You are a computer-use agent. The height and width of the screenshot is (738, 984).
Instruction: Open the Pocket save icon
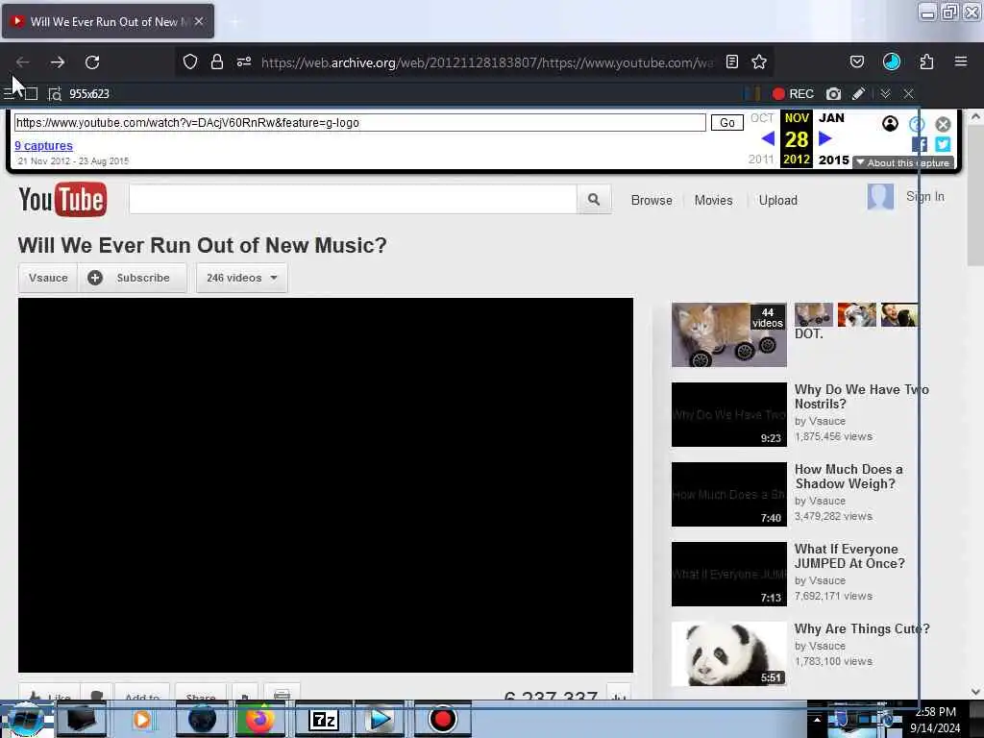856,61
